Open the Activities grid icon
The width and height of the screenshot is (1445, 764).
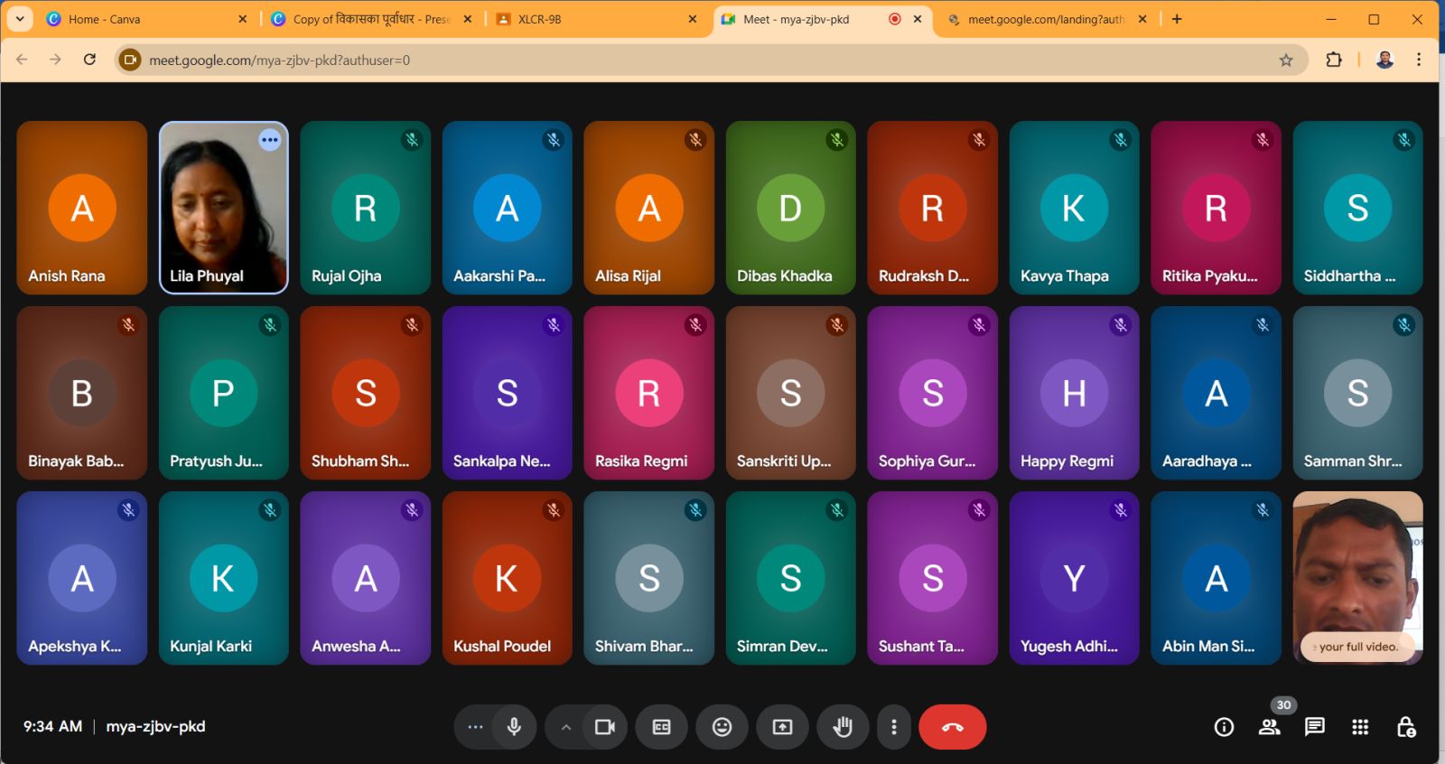(1360, 727)
